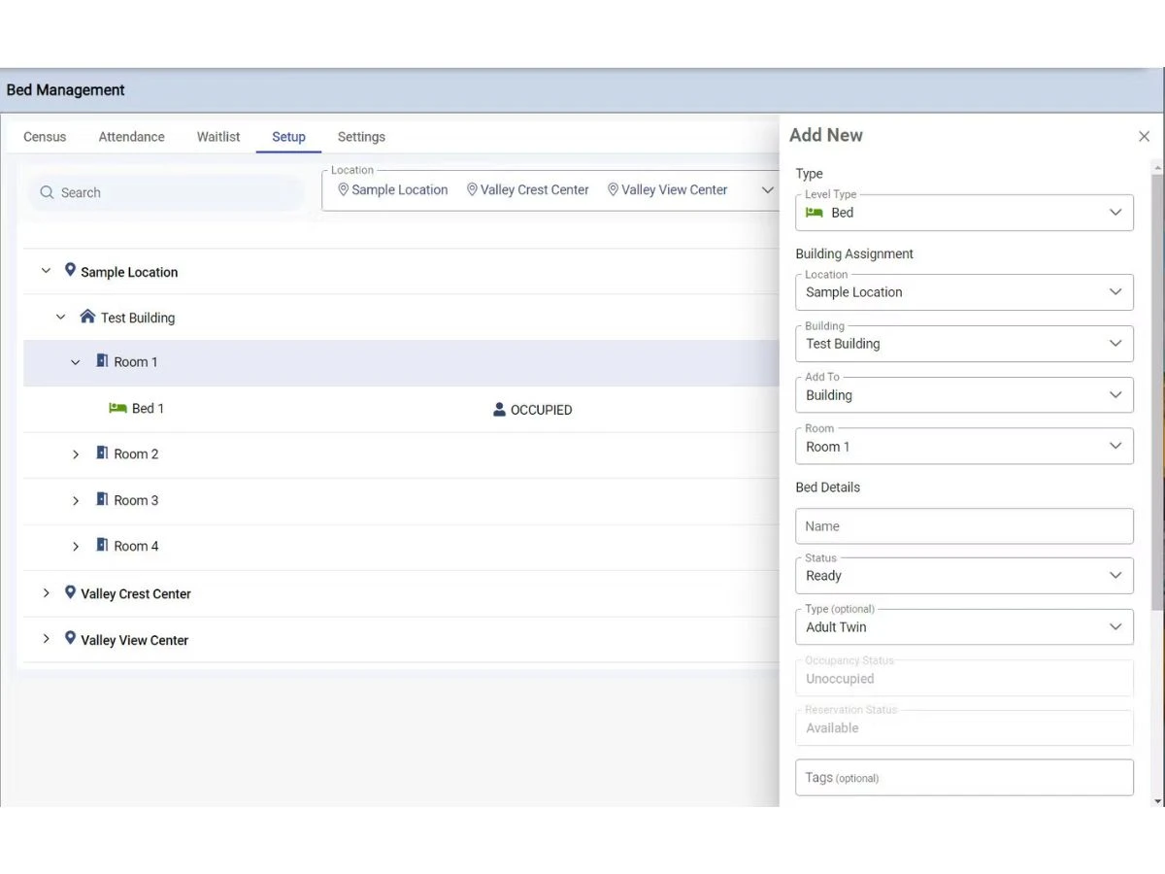Open the Settings tab
The image size is (1165, 874).
pos(361,137)
